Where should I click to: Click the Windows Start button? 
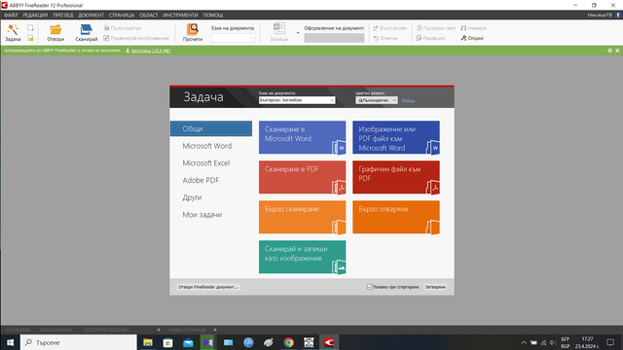pyautogui.click(x=10, y=342)
